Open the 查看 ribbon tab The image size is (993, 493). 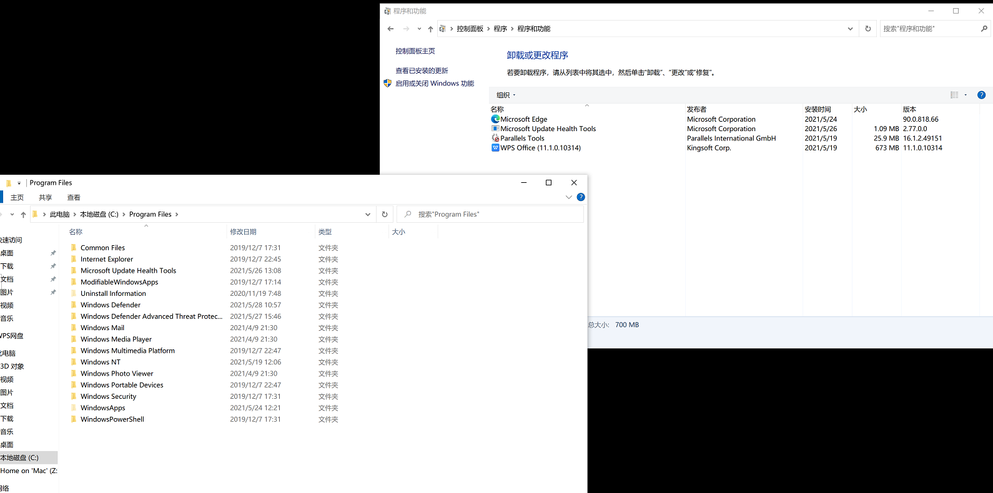[74, 197]
